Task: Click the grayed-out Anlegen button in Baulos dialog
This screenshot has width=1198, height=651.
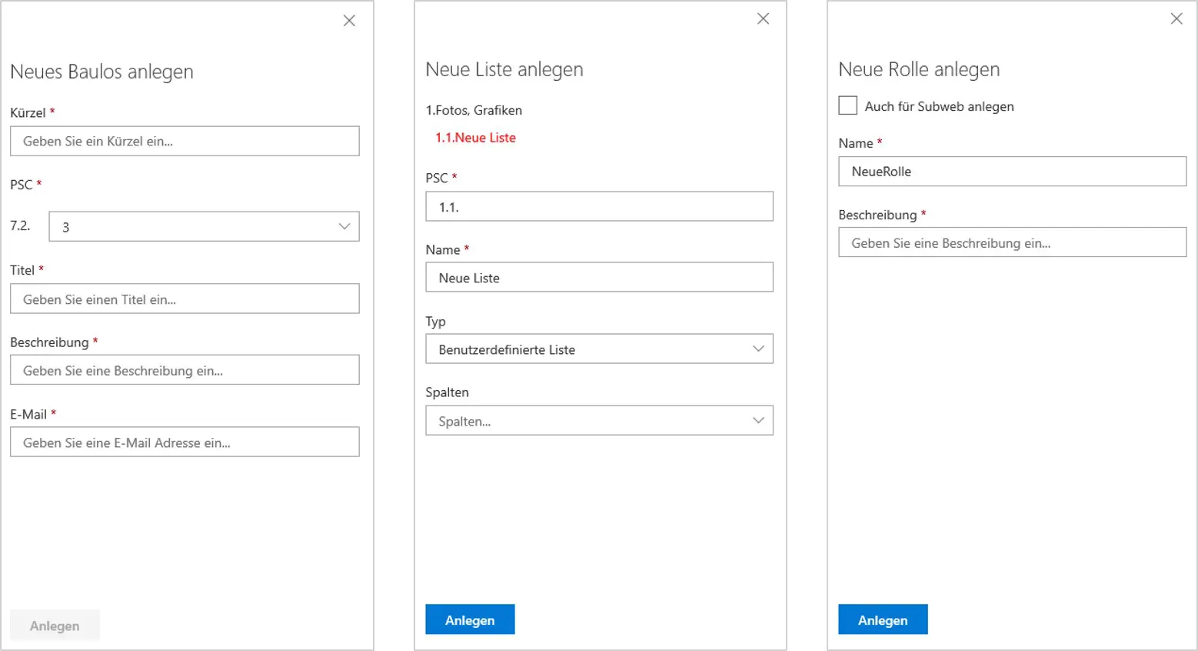Action: tap(54, 625)
